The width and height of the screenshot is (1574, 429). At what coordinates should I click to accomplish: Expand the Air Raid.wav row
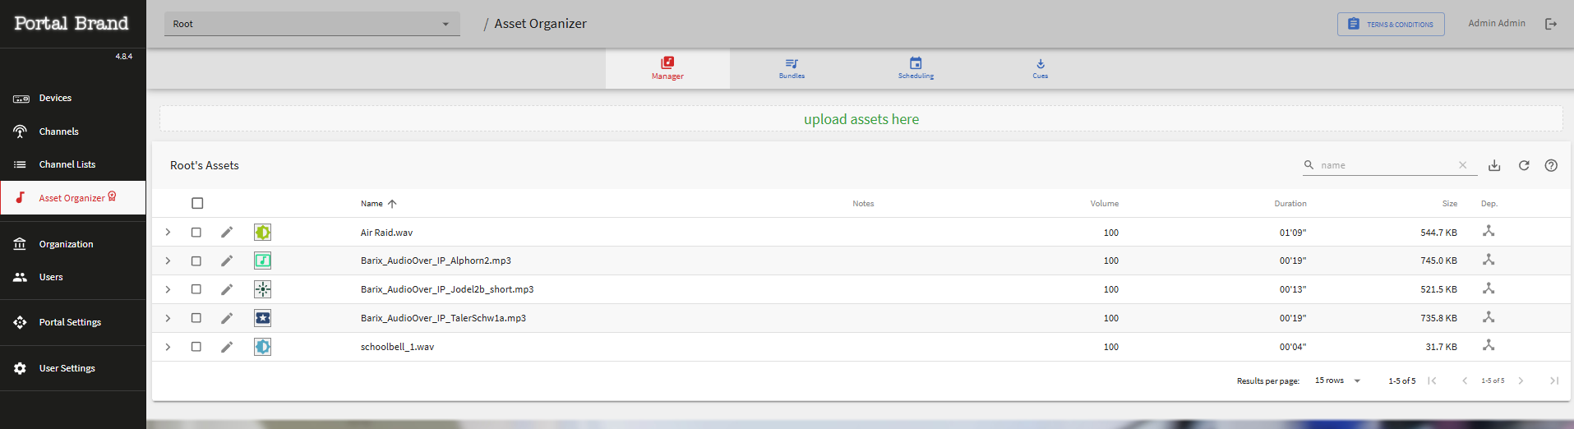point(168,233)
